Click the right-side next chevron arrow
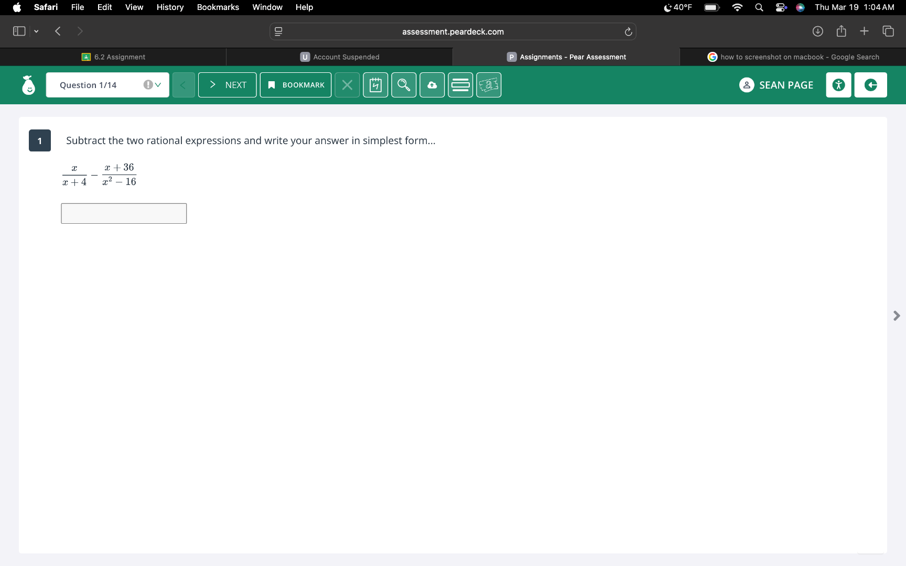The height and width of the screenshot is (566, 906). click(897, 315)
